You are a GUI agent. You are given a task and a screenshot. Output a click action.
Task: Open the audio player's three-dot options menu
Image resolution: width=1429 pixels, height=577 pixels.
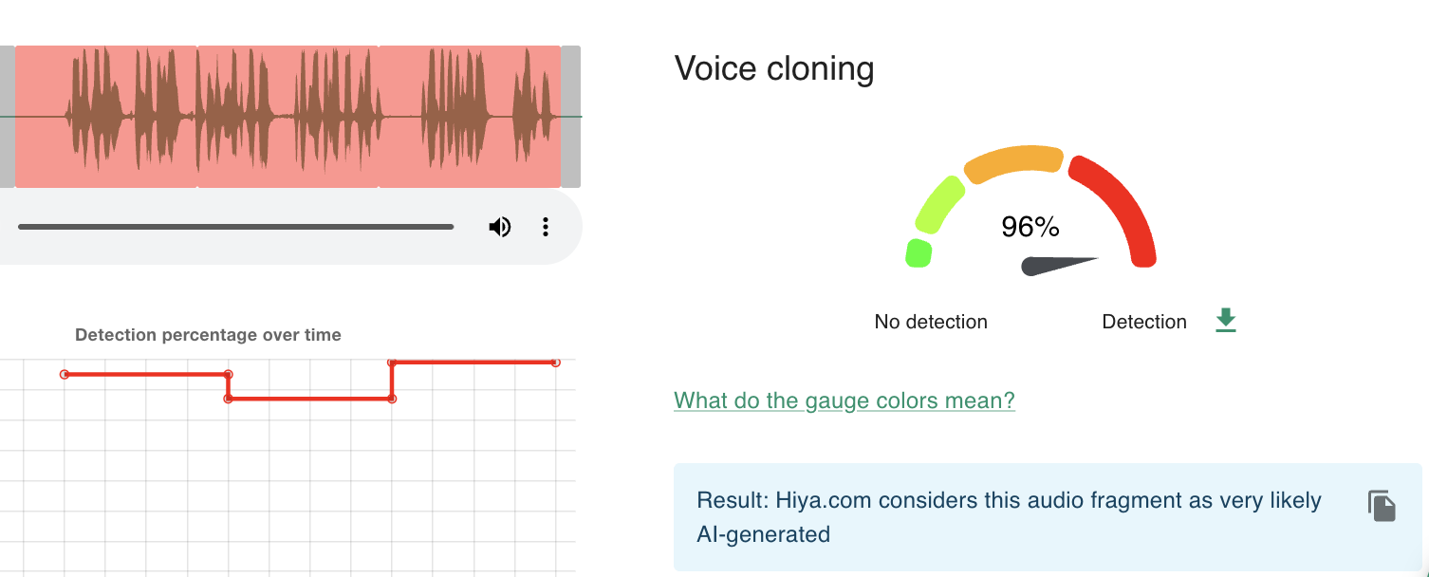click(545, 227)
